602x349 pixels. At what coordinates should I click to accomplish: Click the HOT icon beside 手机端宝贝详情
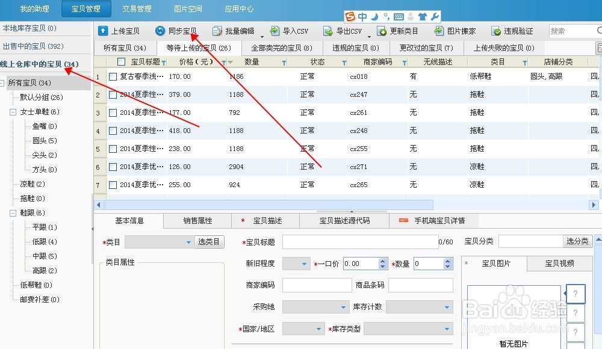[403, 220]
